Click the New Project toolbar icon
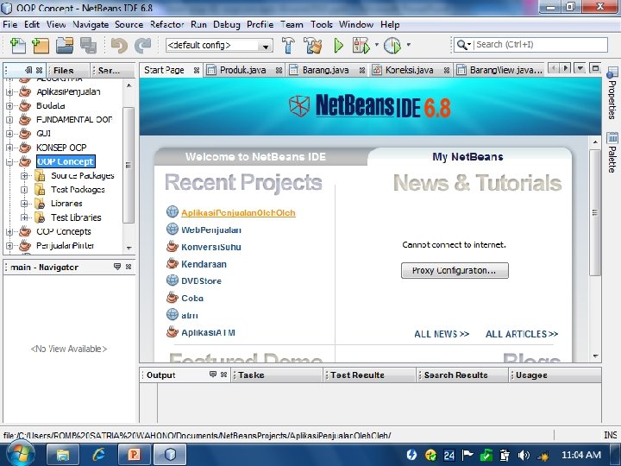Viewport: 621px width, 466px height. click(41, 45)
